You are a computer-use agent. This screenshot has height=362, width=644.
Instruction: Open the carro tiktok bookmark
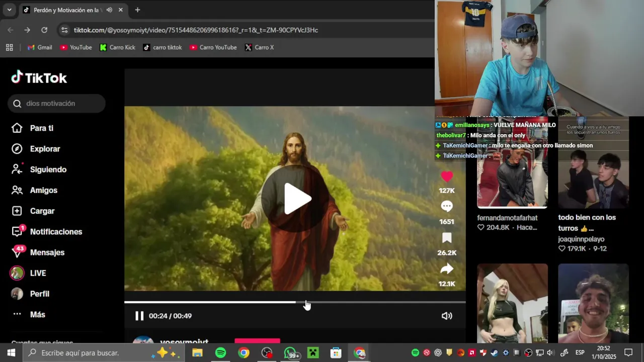(x=163, y=47)
